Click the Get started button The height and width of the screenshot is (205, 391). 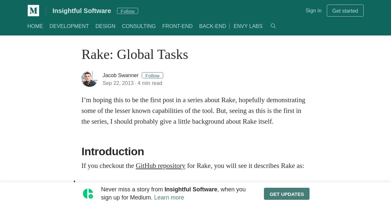point(345,11)
